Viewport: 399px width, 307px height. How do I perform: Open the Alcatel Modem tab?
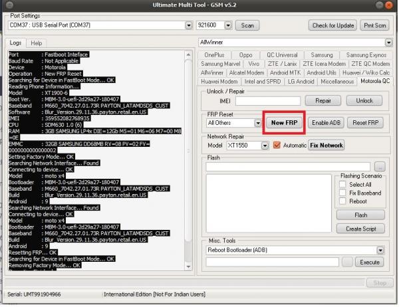(x=247, y=72)
